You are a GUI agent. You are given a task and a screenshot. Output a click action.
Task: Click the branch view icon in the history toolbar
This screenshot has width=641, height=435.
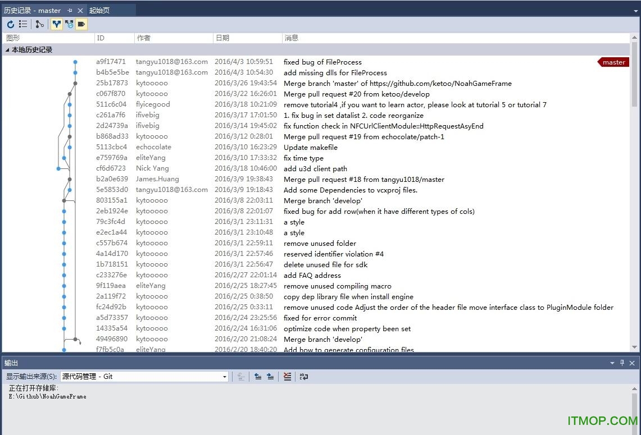point(39,25)
